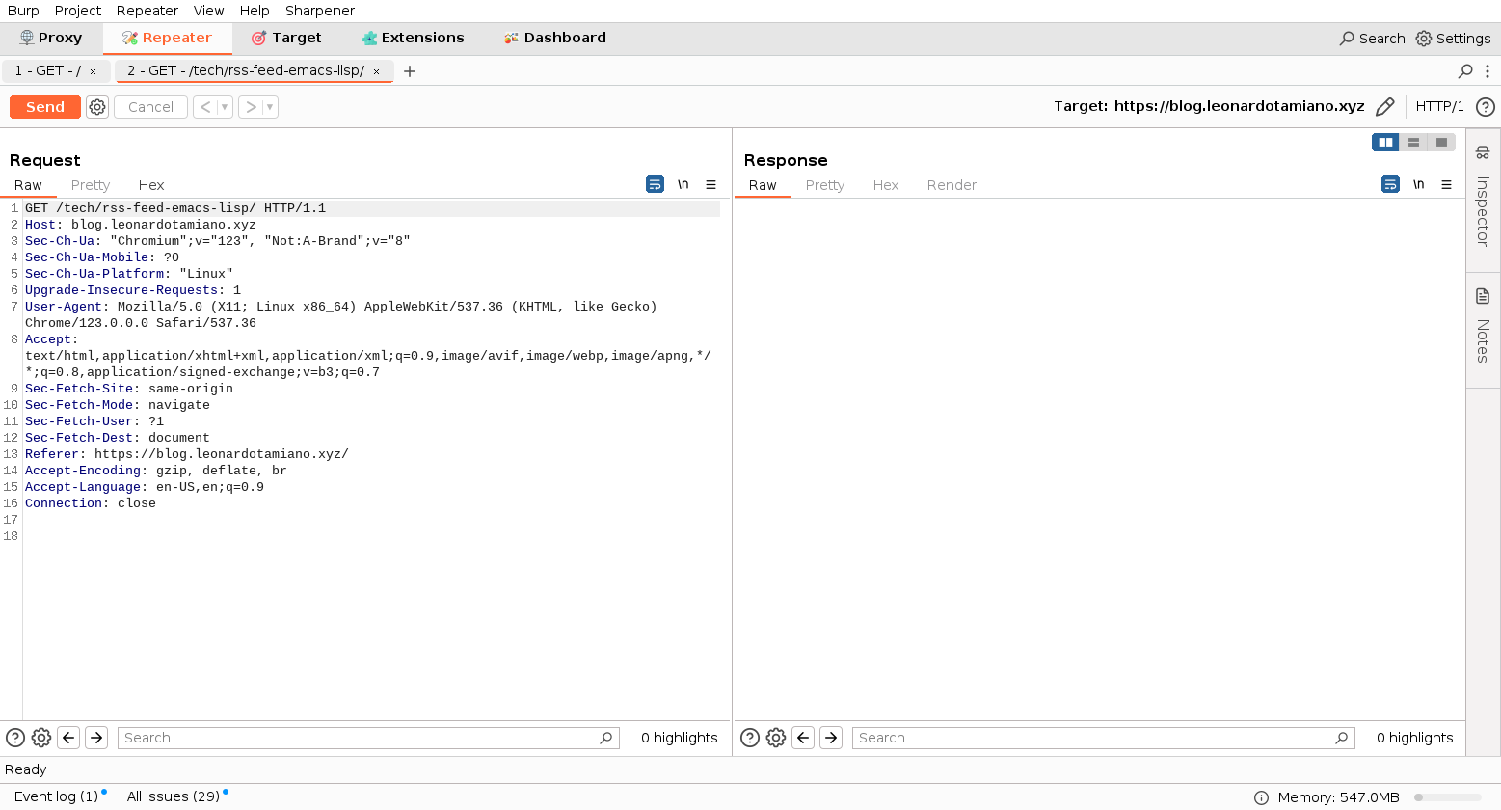Toggle word wrap icon in Request panel
Screen dimensions: 1501x810
click(x=655, y=184)
